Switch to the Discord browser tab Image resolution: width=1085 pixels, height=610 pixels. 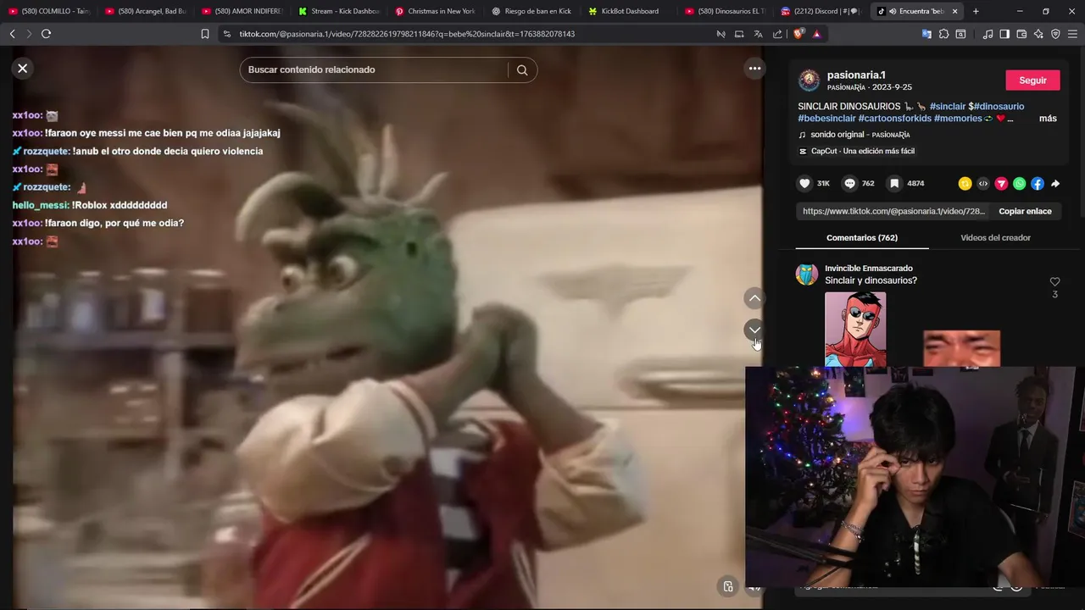tap(822, 11)
